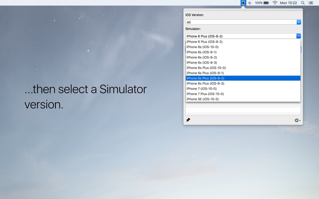
Task: Open Notification Center list icon
Action: (311, 3)
